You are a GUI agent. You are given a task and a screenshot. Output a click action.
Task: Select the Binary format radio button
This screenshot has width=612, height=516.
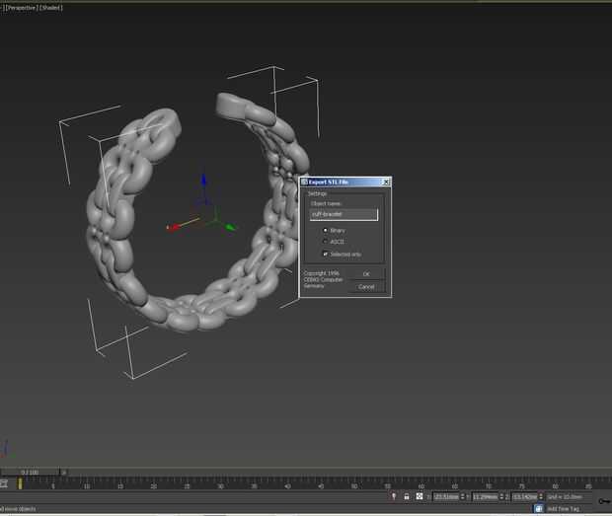[x=325, y=230]
